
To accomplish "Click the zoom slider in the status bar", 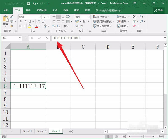I will 144,136.
